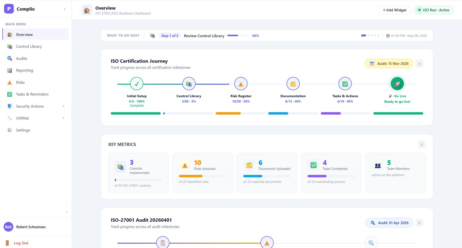Click the Tasks Completed checkmark icon

[313, 165]
